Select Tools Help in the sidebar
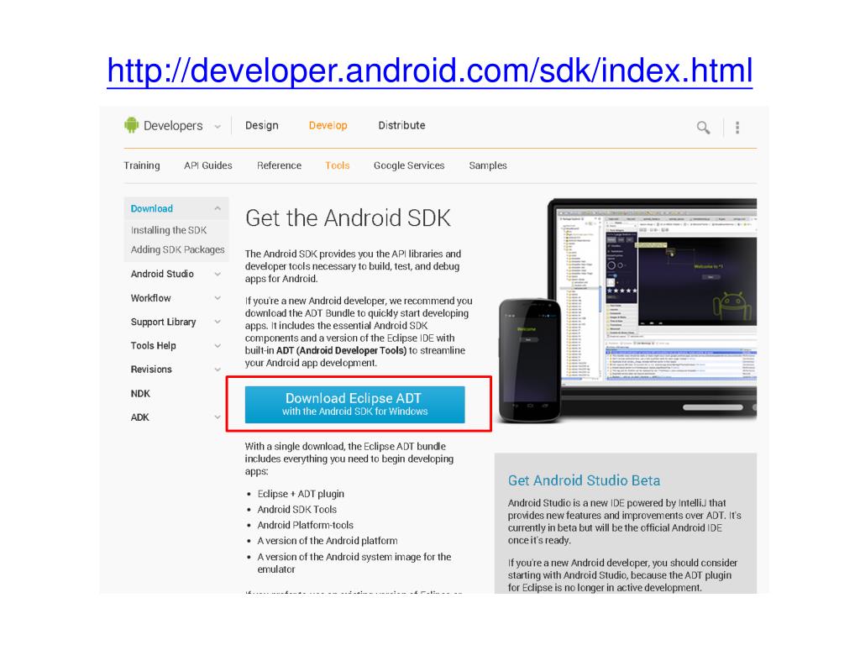860x645 pixels. 153,345
